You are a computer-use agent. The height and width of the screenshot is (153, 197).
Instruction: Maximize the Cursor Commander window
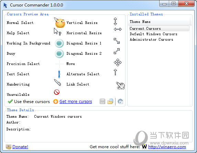174,4
